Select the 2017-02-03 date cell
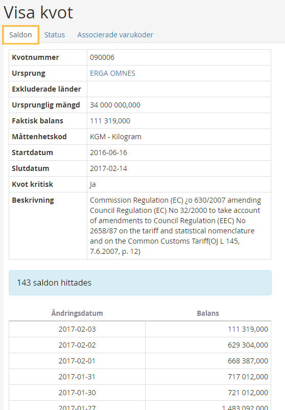Screen dimensions: 285x410 [77, 329]
